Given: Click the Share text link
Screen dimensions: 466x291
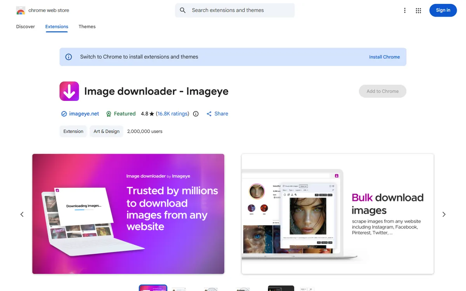Looking at the screenshot, I should 221,114.
